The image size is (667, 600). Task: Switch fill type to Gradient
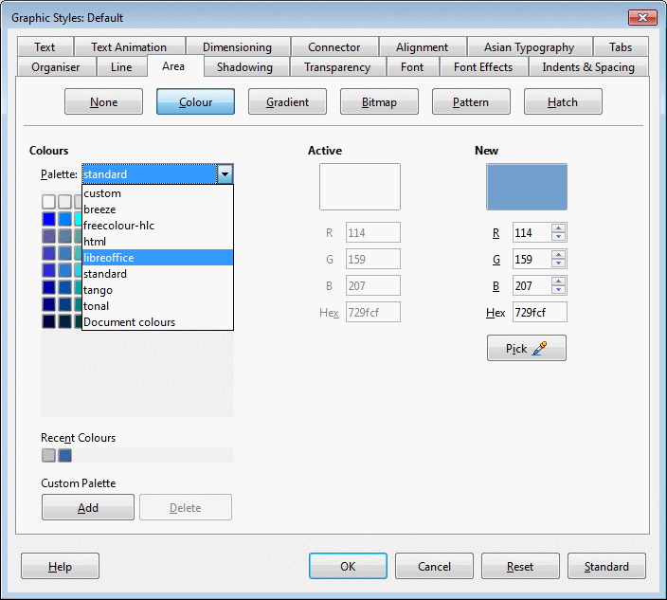(287, 102)
